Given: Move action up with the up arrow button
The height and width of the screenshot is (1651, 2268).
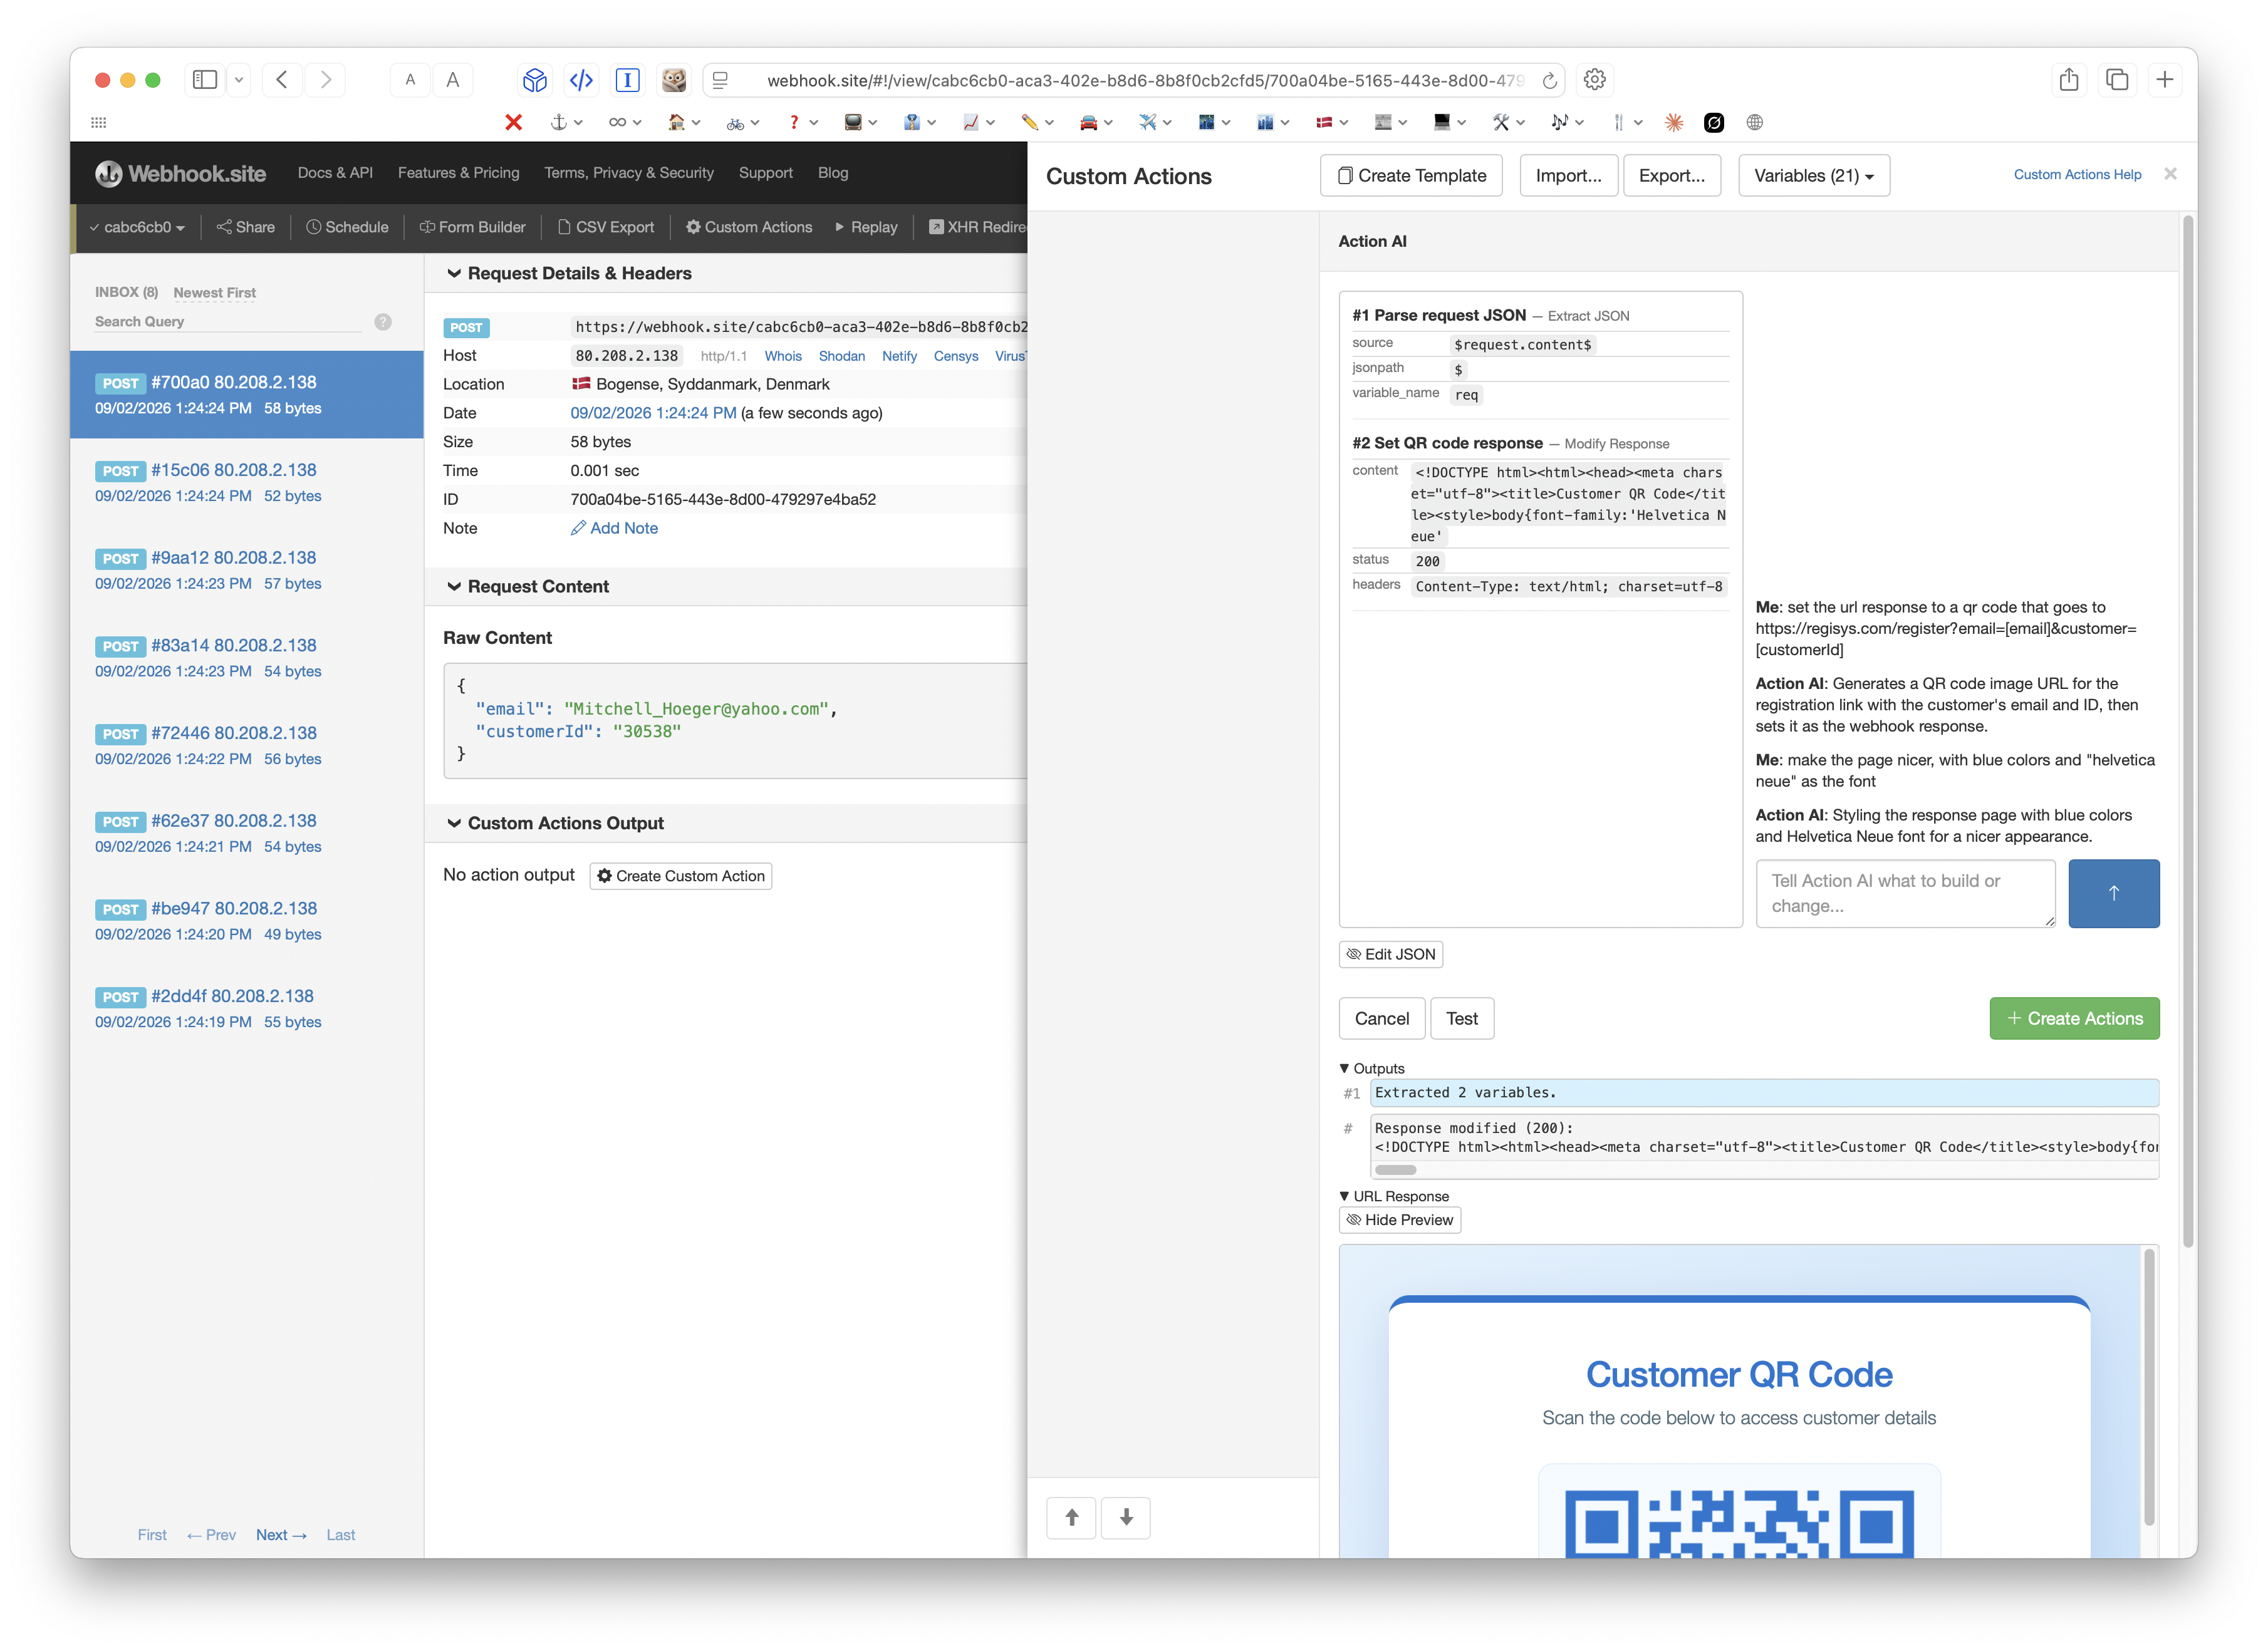Looking at the screenshot, I should [x=1071, y=1517].
